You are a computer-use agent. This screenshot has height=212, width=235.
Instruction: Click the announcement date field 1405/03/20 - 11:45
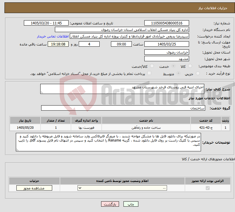[46, 23]
